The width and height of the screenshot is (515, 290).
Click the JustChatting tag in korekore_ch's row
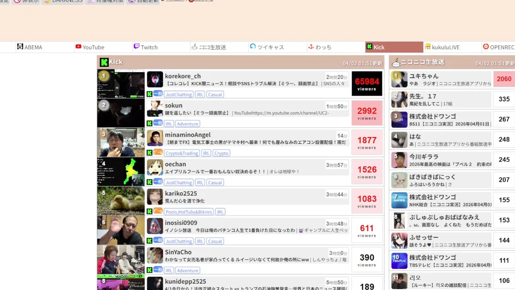[179, 94]
